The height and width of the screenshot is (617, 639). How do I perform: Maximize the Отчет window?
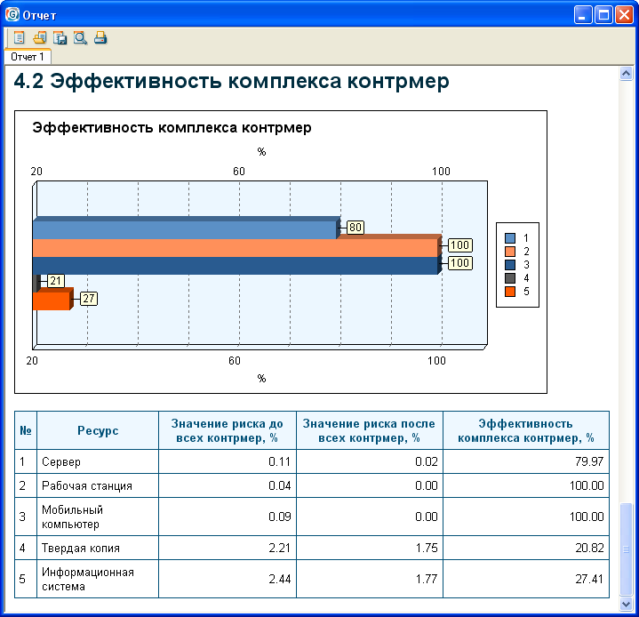[603, 15]
